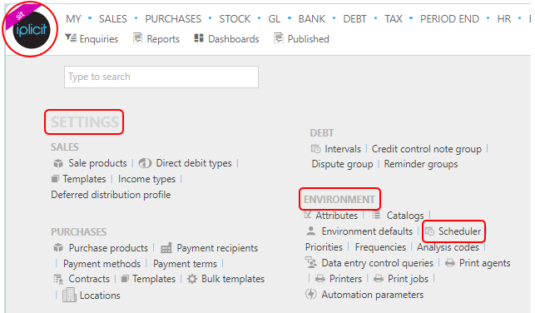This screenshot has height=313, width=535.
Task: Click the Reports document icon
Action: (137, 38)
